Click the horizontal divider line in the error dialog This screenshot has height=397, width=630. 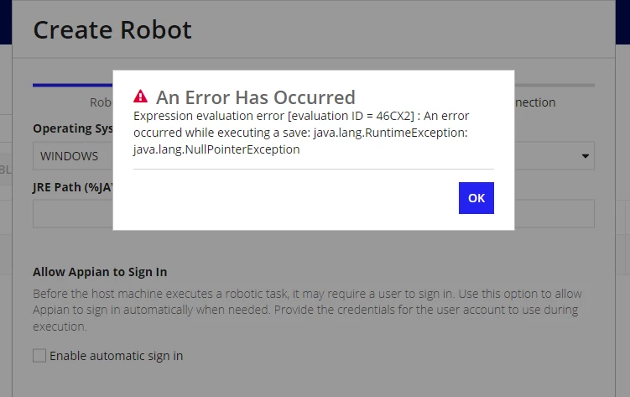click(314, 170)
